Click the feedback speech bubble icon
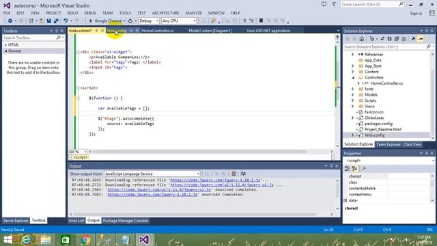This screenshot has width=437, height=246. pyautogui.click(x=324, y=4)
